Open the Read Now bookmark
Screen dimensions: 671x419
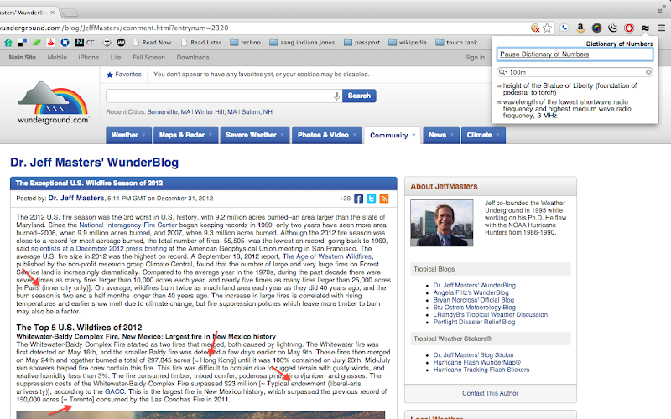(x=152, y=43)
